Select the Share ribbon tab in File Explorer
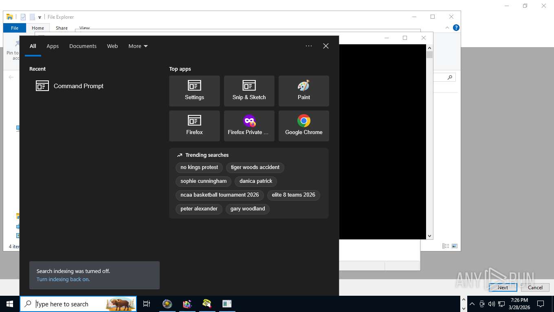554x312 pixels. coord(62,28)
